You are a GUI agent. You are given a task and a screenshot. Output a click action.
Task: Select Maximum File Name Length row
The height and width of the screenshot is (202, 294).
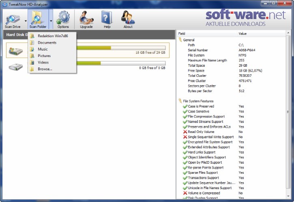click(231, 60)
